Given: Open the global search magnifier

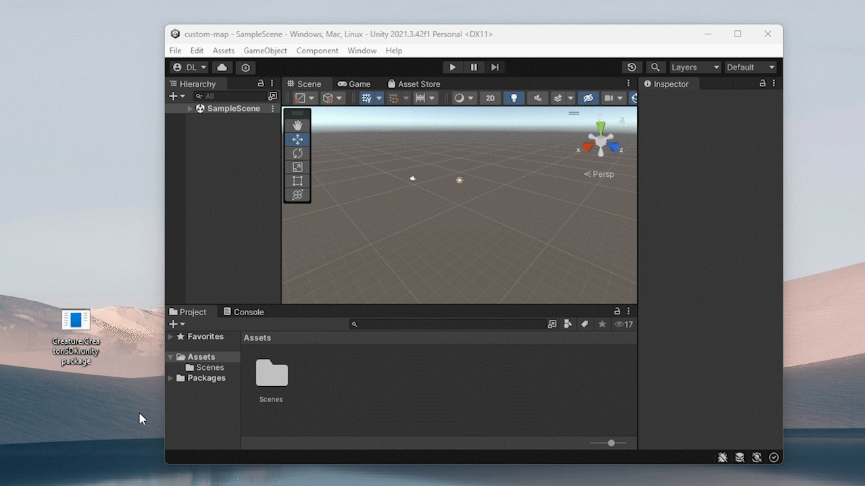Looking at the screenshot, I should [655, 67].
